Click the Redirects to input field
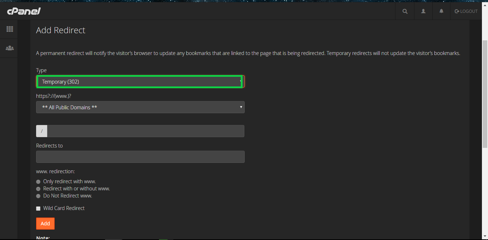 tap(140, 157)
